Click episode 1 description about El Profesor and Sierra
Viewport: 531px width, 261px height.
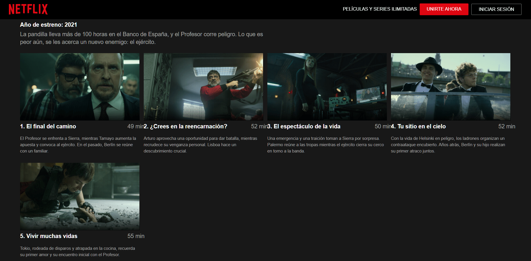tap(78, 145)
